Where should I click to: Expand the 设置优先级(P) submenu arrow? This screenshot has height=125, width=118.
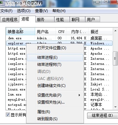[79, 95]
